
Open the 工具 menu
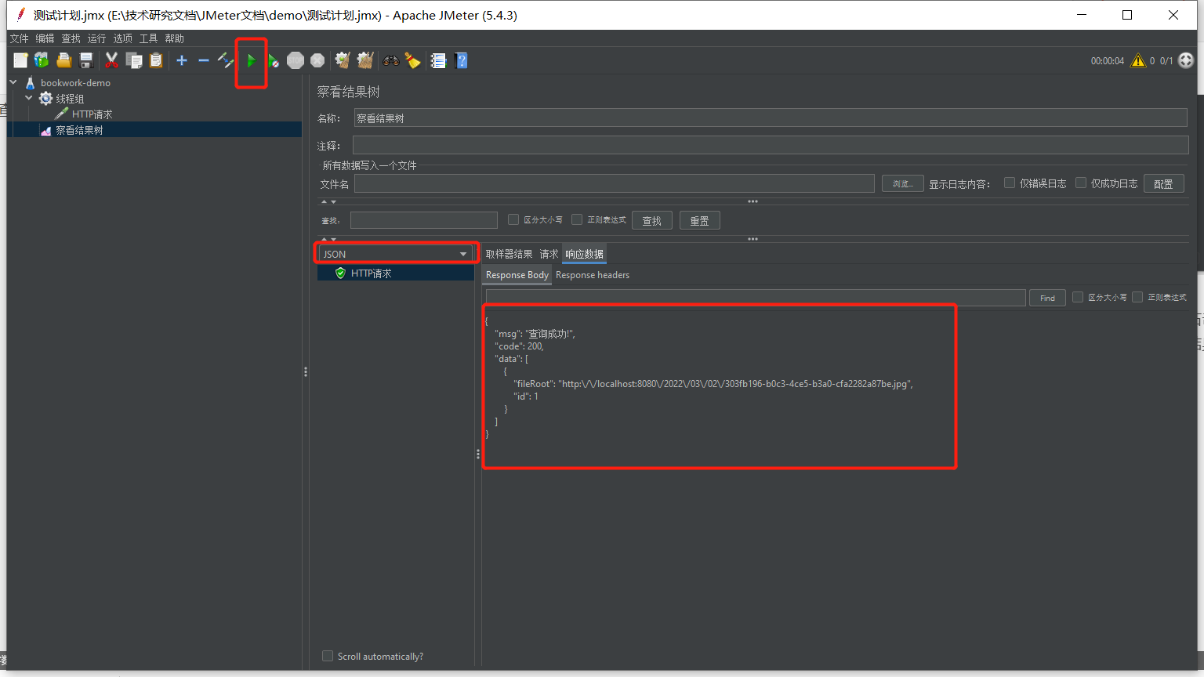(148, 38)
